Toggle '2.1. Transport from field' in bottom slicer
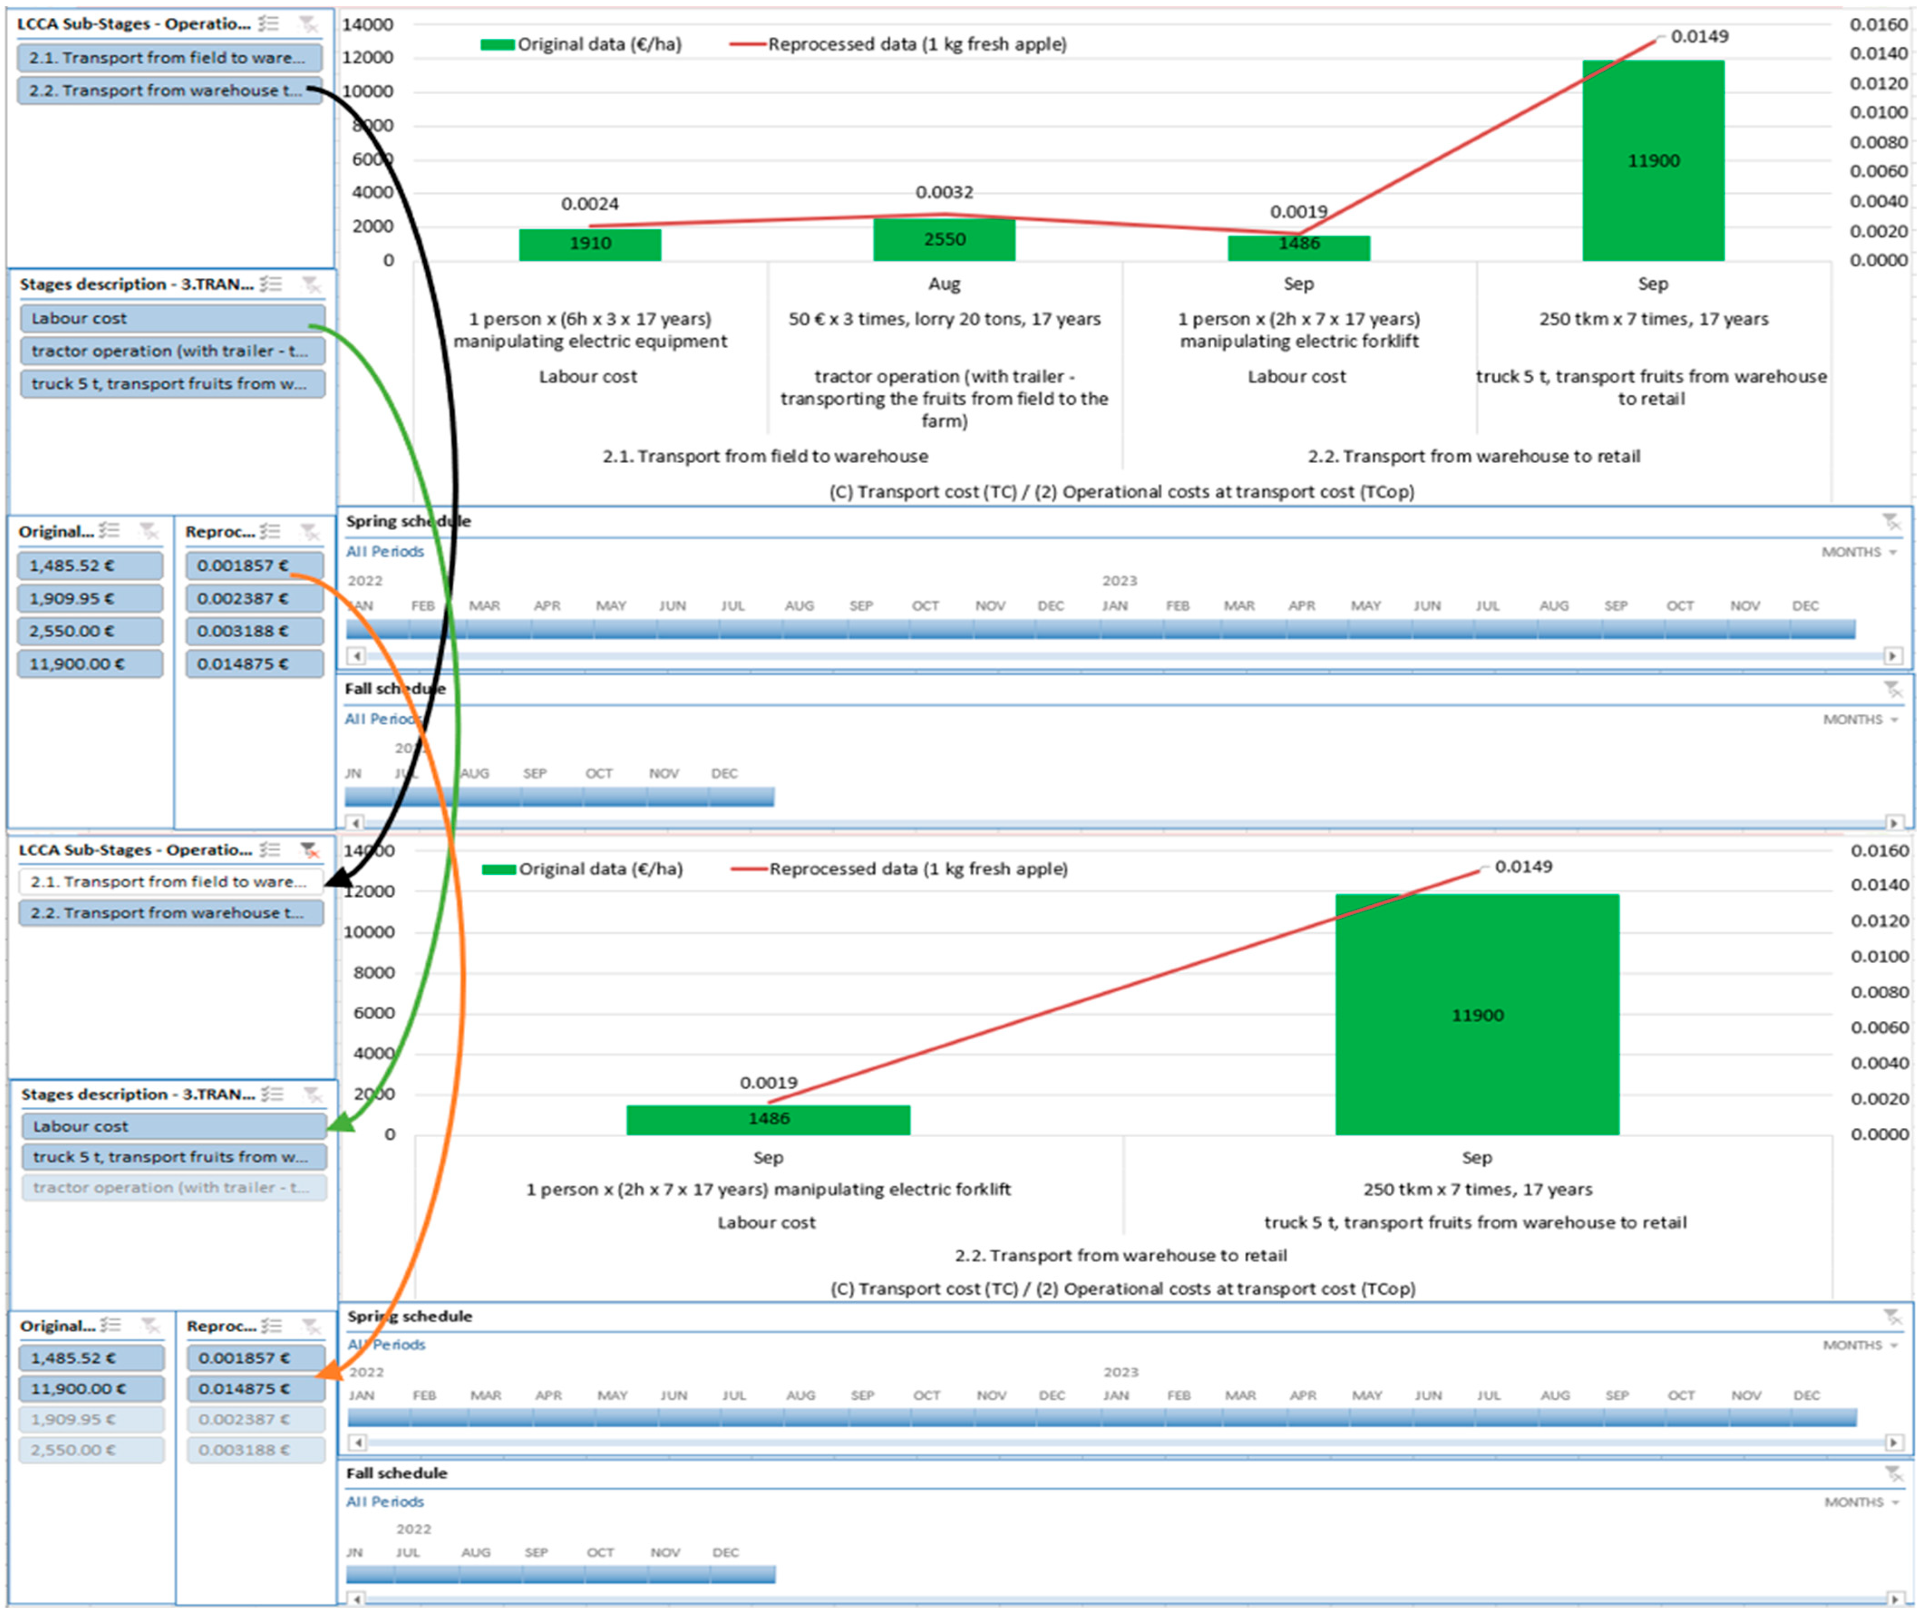This screenshot has width=1927, height=1619. pos(170,882)
